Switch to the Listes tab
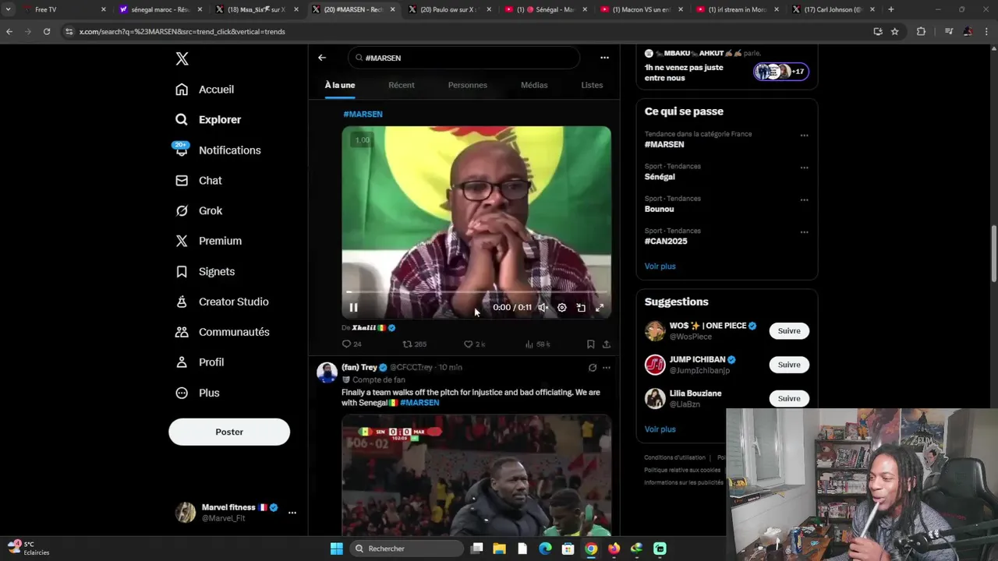This screenshot has height=561, width=998. click(592, 85)
